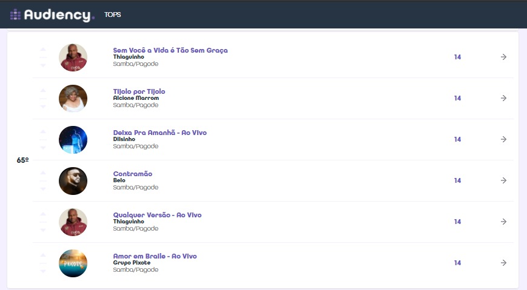Click play count 14 in Deixa Pra Amanhã row
Screen dimensions: 527x290
pyautogui.click(x=457, y=139)
